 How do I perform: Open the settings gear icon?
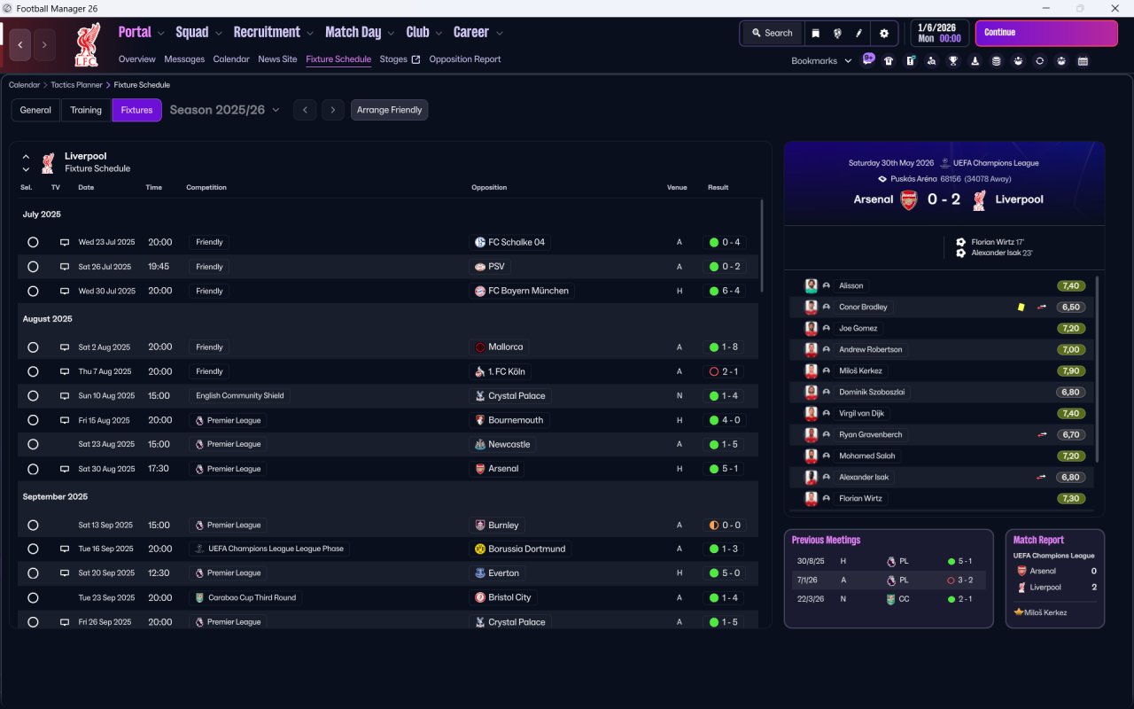coord(883,33)
